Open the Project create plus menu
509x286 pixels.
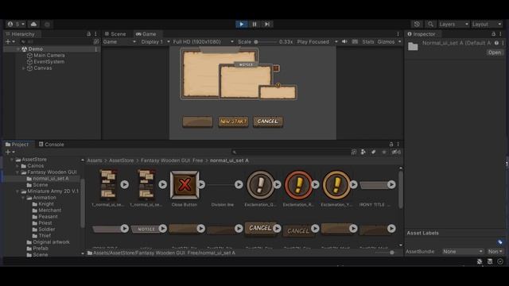[10, 152]
